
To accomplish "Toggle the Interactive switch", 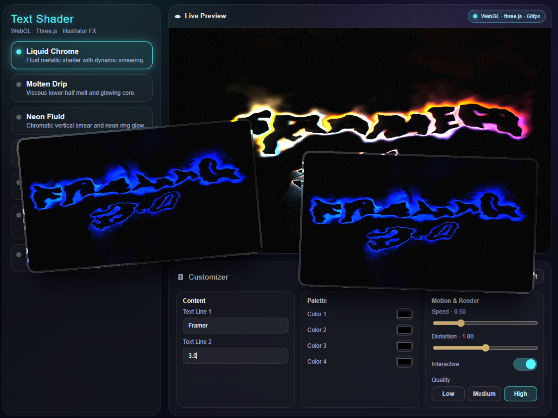I will click(x=525, y=364).
